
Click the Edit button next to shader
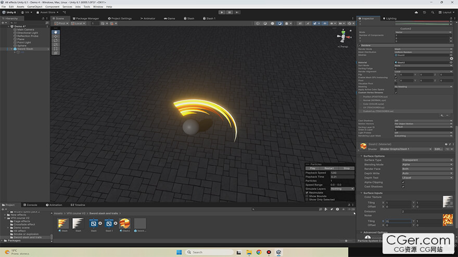pos(438,149)
